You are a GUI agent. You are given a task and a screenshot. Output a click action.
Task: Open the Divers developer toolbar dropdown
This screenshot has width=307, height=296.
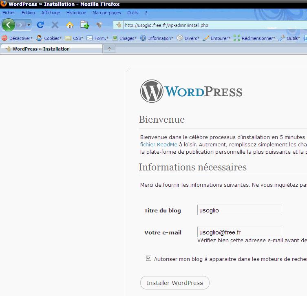[192, 38]
